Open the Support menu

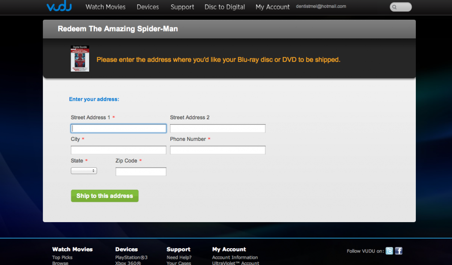[x=182, y=7]
